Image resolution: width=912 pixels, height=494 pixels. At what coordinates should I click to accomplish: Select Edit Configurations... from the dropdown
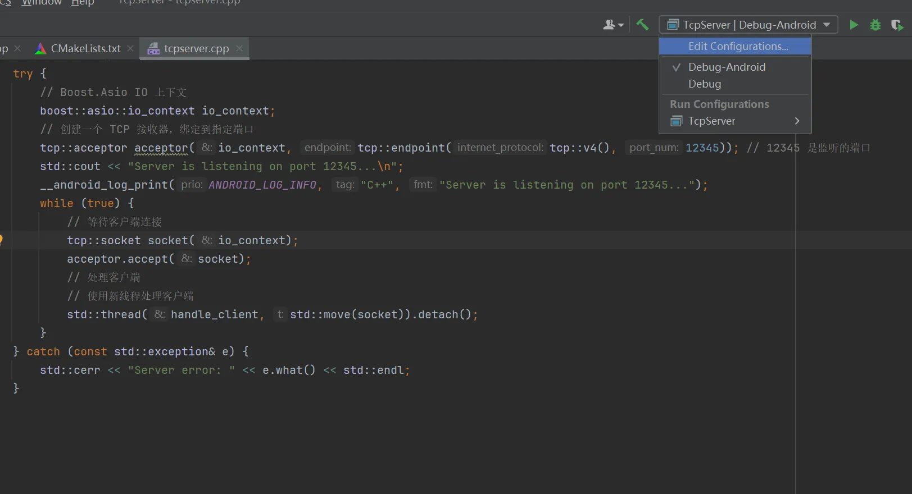(x=738, y=46)
